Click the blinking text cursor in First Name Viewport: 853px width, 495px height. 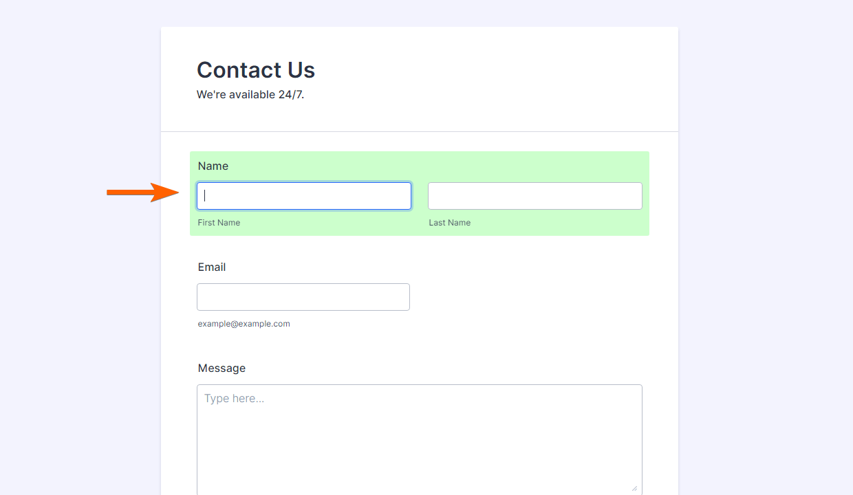click(x=205, y=196)
